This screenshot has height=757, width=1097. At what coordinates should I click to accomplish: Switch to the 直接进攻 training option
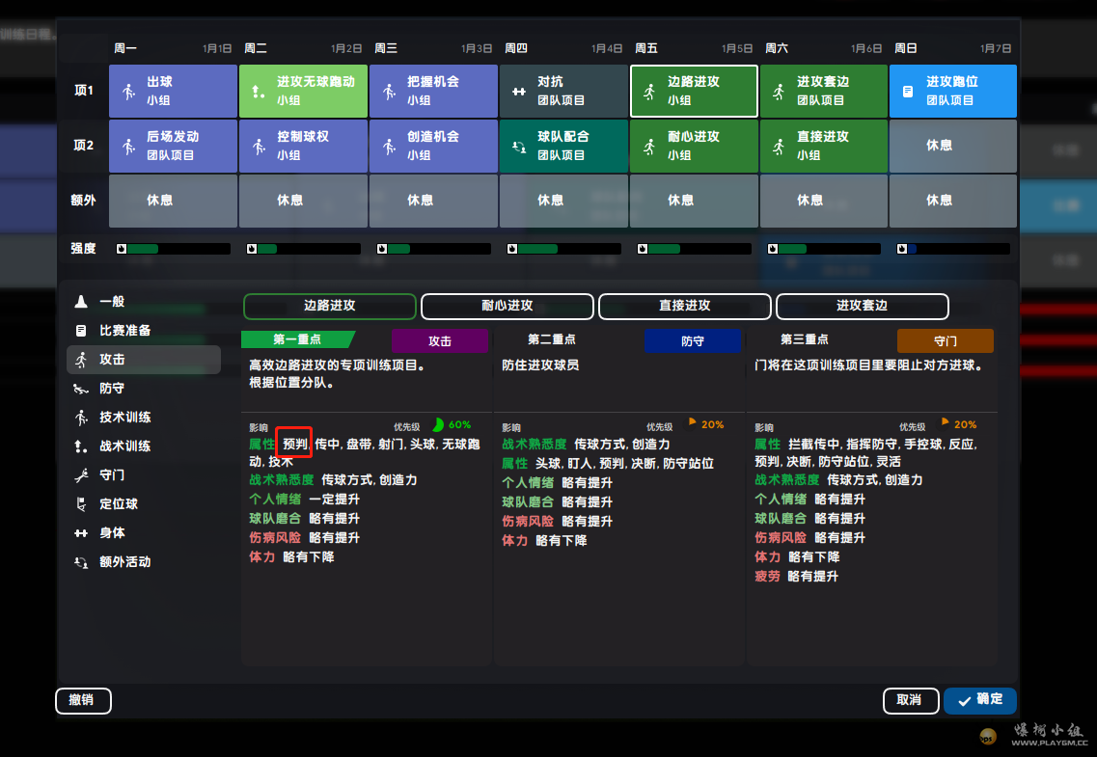tap(685, 306)
